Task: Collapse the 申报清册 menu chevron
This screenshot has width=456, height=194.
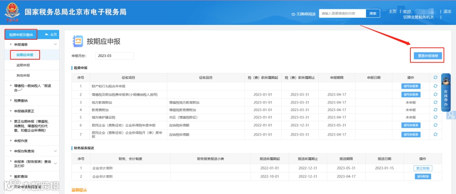Action: click(55, 44)
